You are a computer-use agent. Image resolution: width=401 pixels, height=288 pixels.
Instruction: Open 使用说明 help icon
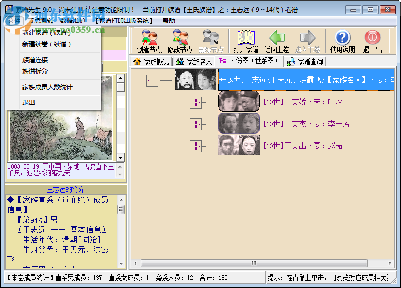tap(342, 41)
